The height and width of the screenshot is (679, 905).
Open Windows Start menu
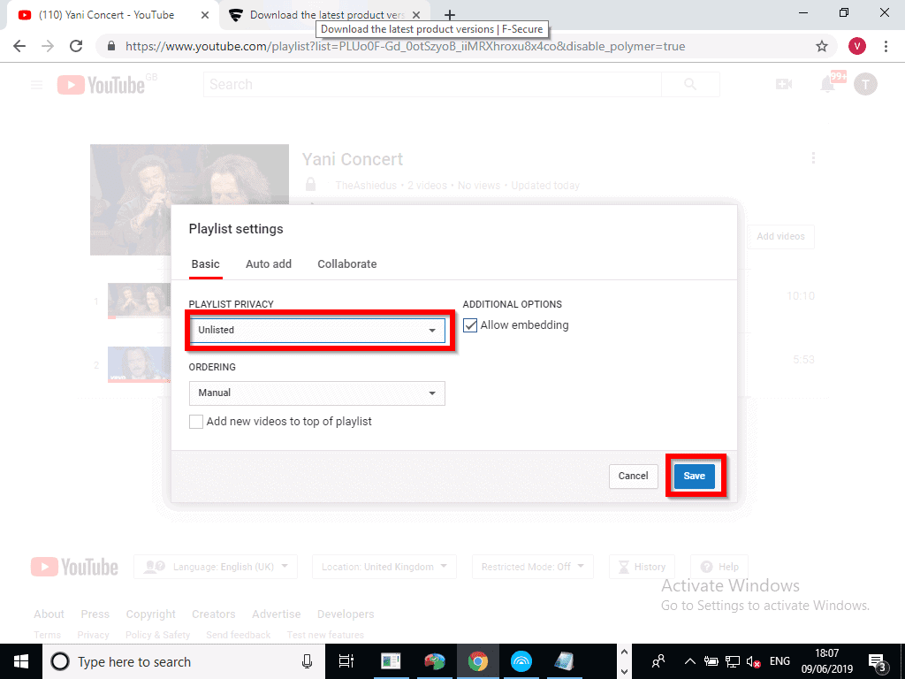coord(21,661)
